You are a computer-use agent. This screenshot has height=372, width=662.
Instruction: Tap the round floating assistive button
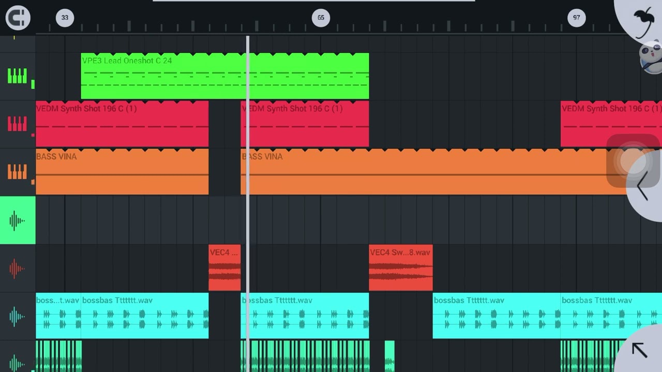[633, 161]
